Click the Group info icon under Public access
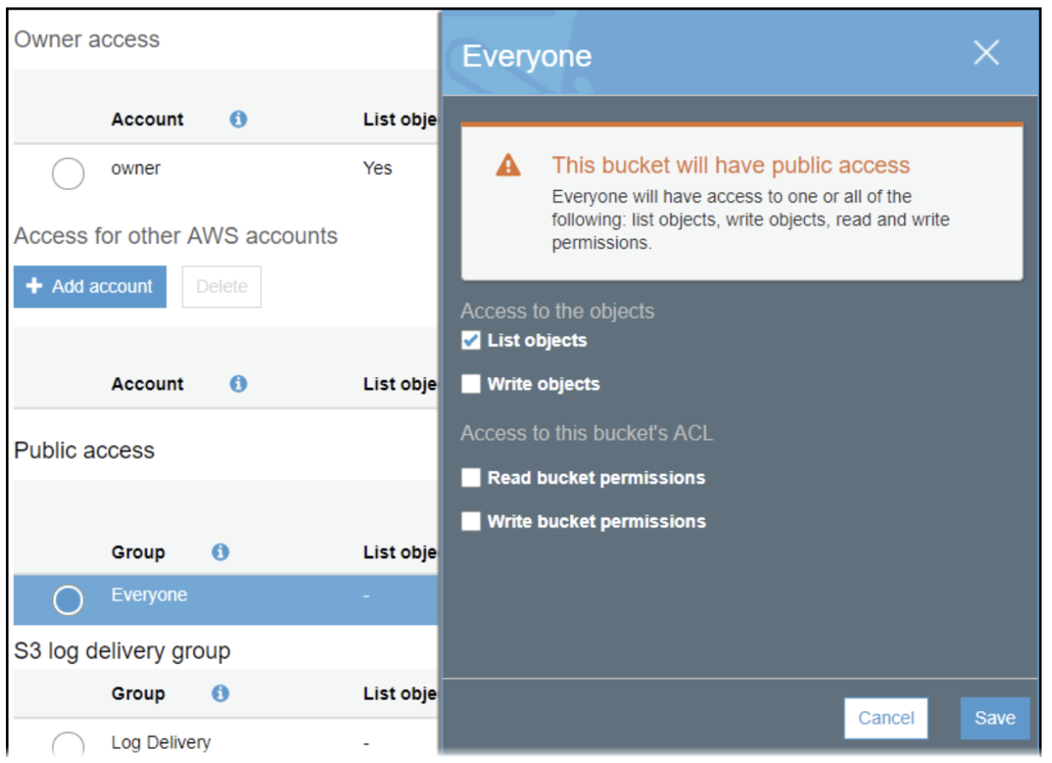1052x763 pixels. (220, 552)
